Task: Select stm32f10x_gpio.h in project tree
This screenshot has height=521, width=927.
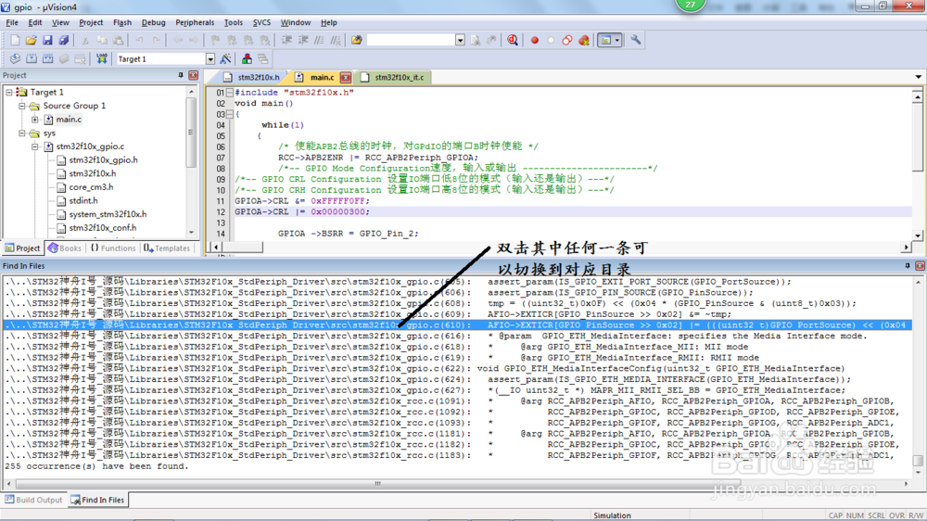Action: pyautogui.click(x=103, y=160)
